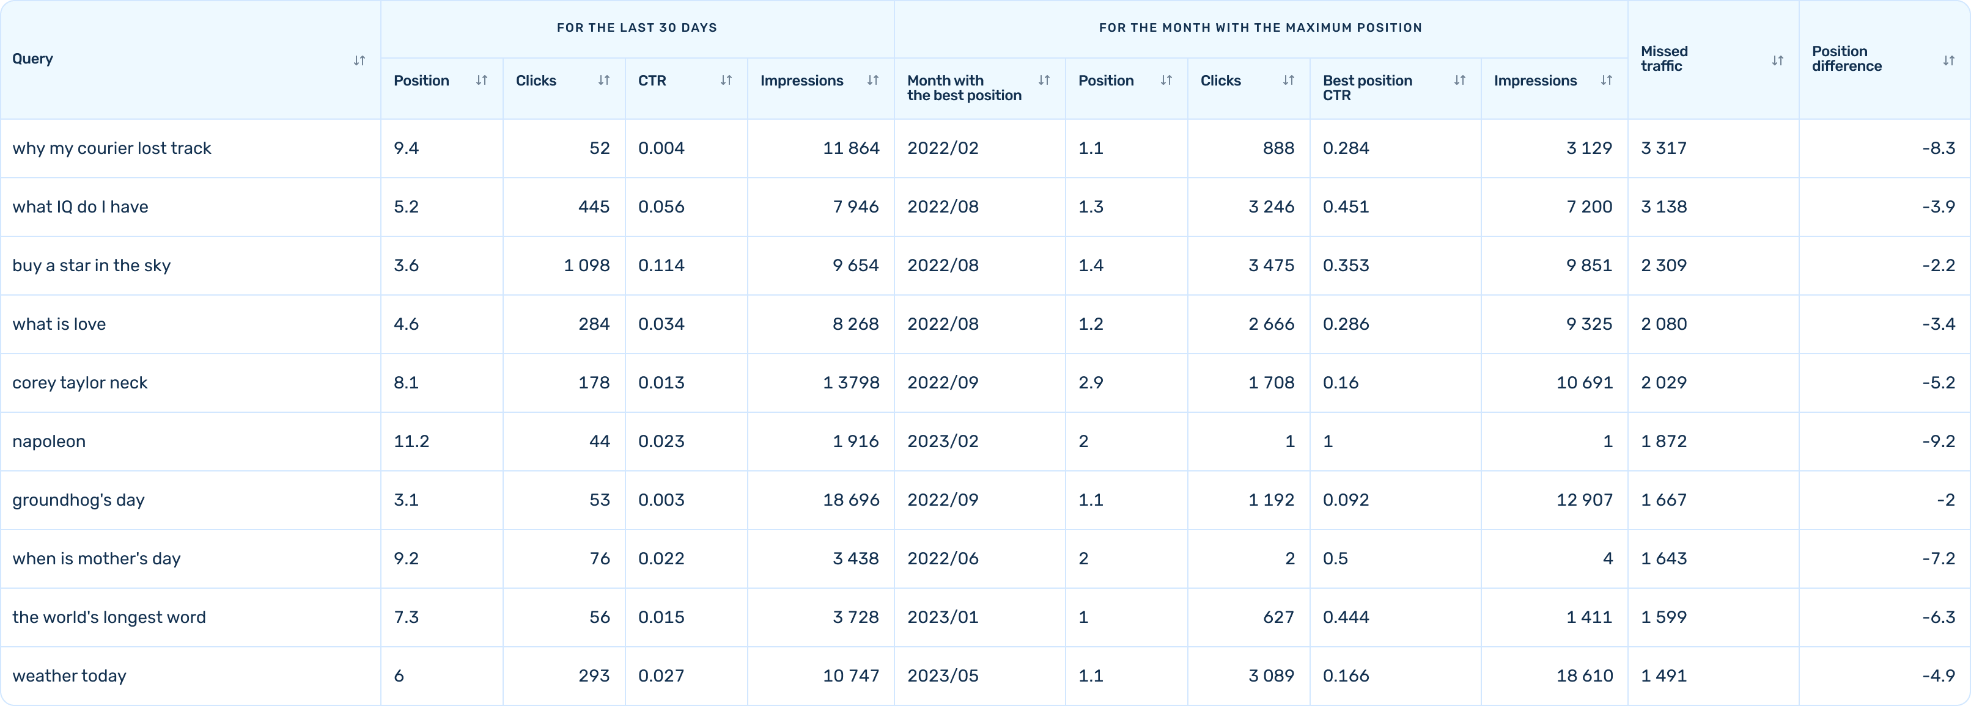
Task: Sort by Missed traffic icon
Action: point(1777,60)
